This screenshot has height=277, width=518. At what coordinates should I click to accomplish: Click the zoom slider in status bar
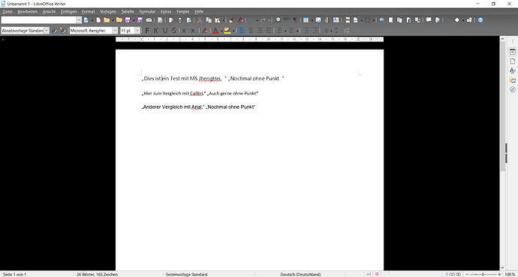(483, 274)
